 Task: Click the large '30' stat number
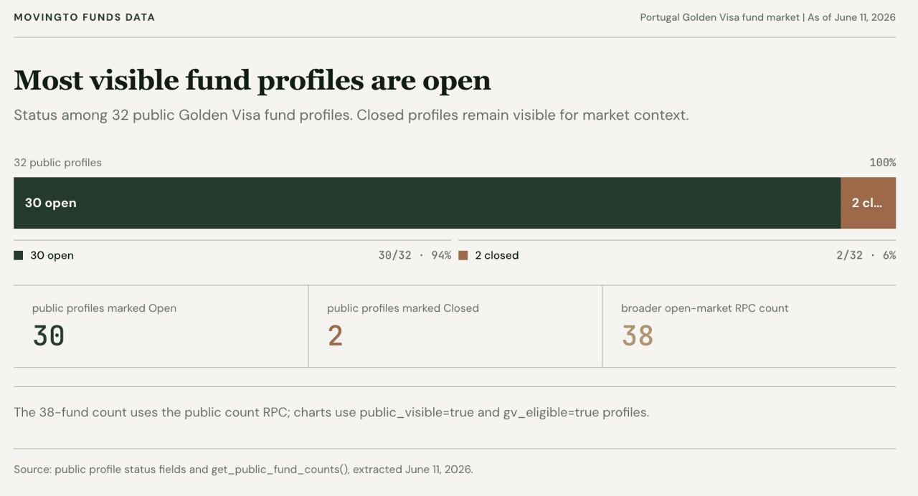pyautogui.click(x=49, y=336)
